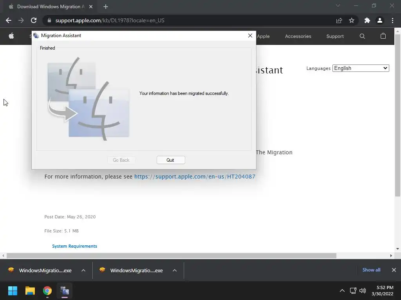Open a new Chrome tab
Image resolution: width=401 pixels, height=300 pixels.
coord(106,7)
